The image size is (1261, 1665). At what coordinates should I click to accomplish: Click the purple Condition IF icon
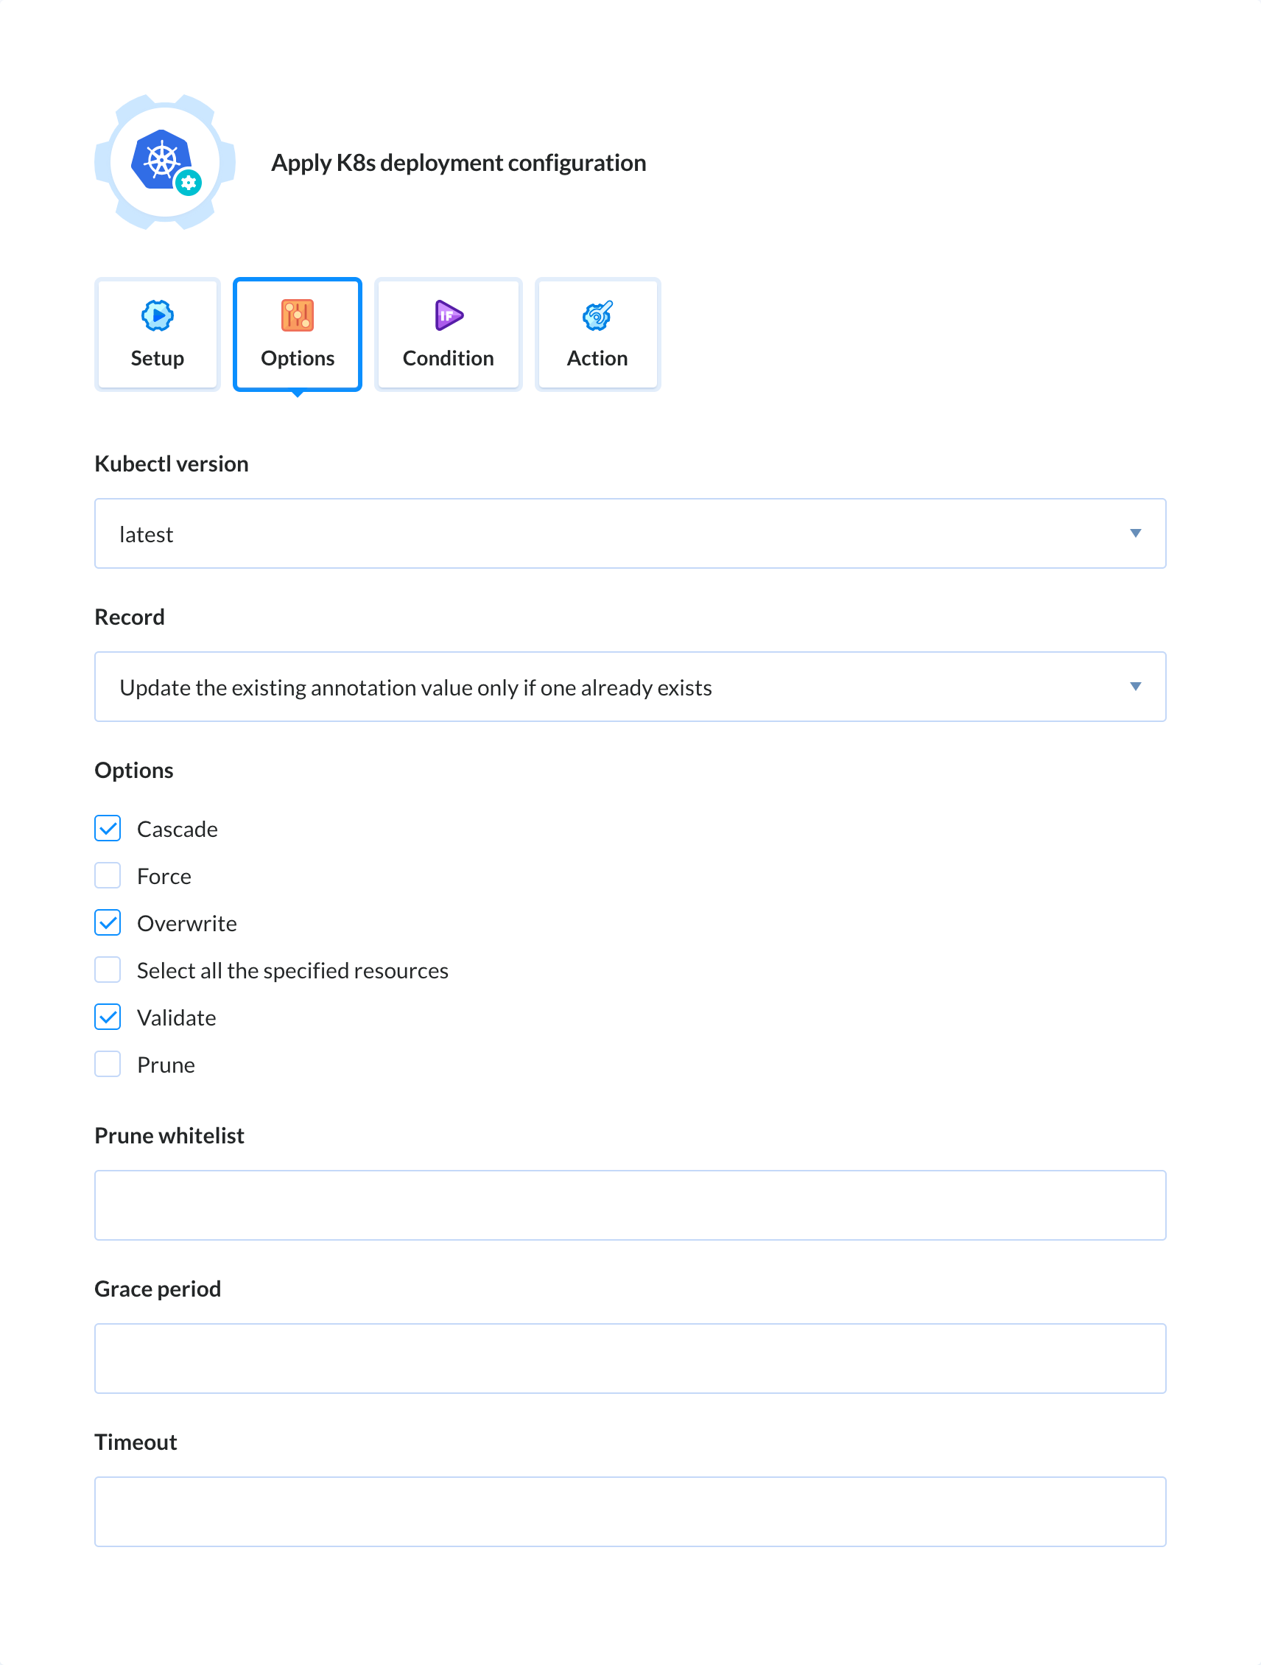coord(449,315)
